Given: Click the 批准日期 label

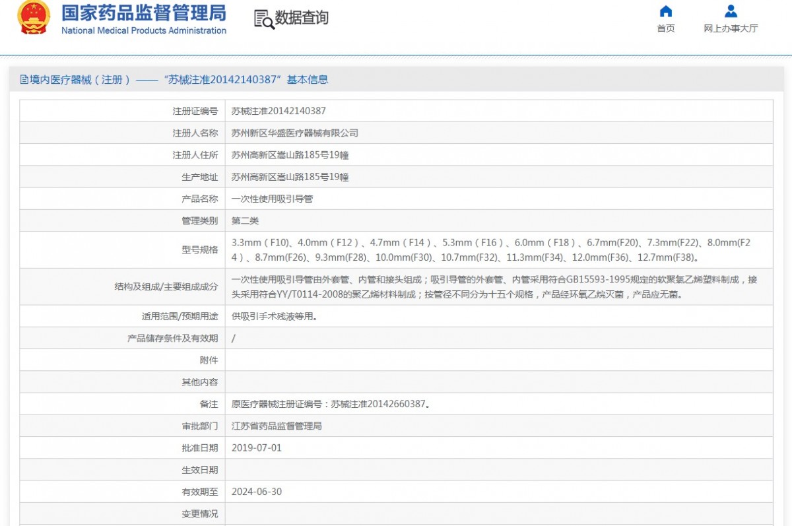Looking at the screenshot, I should pyautogui.click(x=200, y=448).
